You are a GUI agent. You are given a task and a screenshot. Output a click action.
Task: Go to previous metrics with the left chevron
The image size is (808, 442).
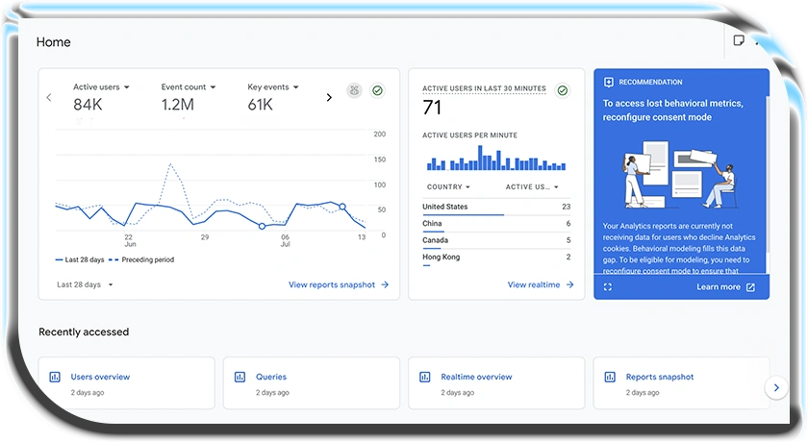[50, 97]
